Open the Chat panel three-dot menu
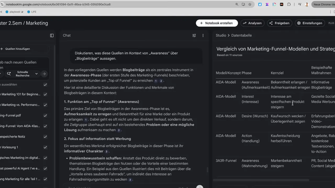The height and width of the screenshot is (188, 335). (203, 35)
